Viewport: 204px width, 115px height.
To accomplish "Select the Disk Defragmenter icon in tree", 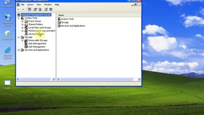I will tap(26, 43).
